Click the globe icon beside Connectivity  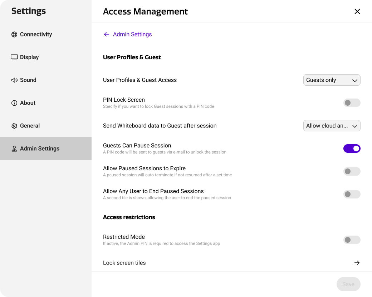point(14,34)
